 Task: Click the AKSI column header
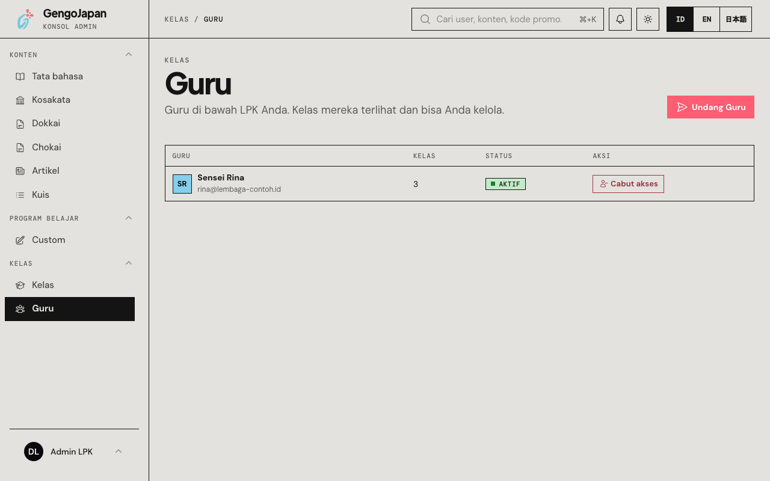point(602,156)
